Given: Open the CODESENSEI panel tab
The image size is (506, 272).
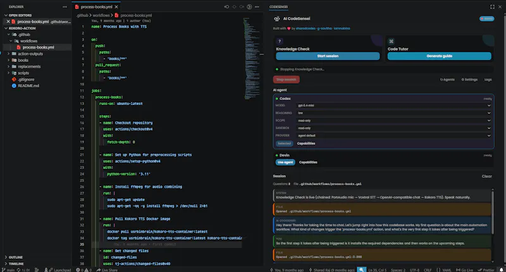Looking at the screenshot, I should pyautogui.click(x=278, y=7).
